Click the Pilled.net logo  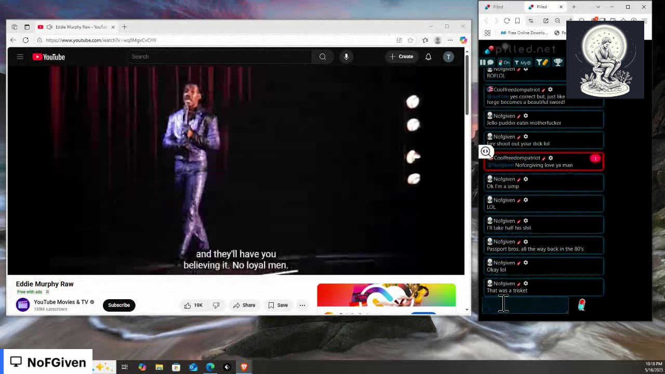[520, 49]
